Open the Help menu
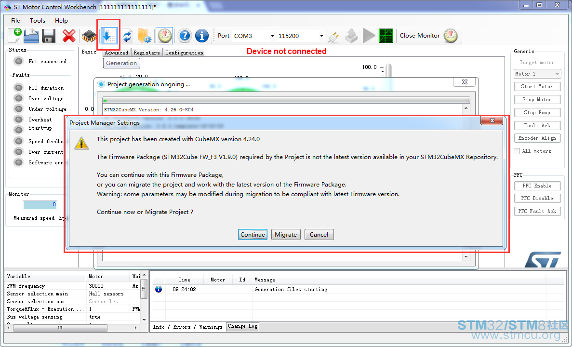The image size is (572, 347). (x=61, y=20)
